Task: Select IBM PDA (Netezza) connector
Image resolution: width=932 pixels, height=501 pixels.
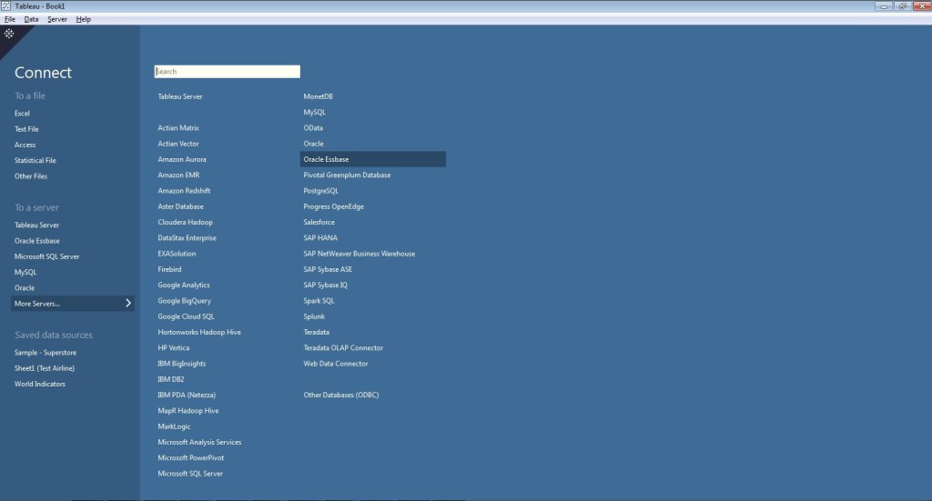Action: click(x=187, y=395)
